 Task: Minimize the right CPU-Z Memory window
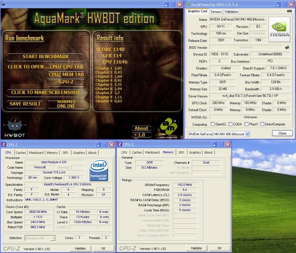214,145
